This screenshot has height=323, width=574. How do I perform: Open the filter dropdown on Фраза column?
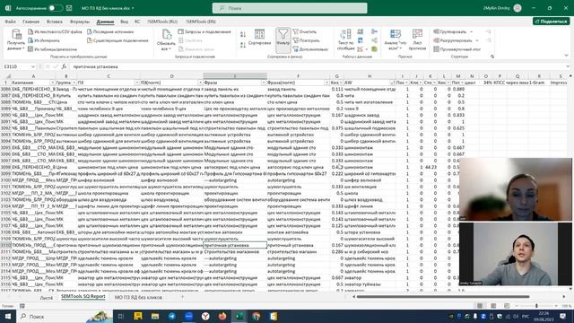[x=263, y=83]
